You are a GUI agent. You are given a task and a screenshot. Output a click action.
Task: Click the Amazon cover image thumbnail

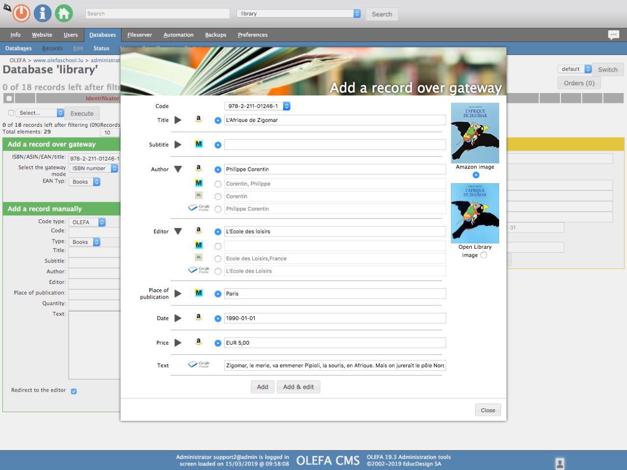click(x=475, y=133)
